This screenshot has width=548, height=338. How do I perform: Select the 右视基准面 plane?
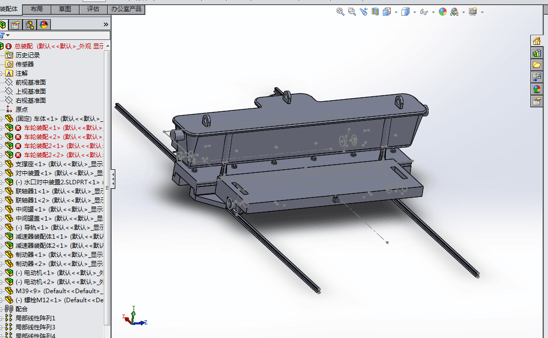[x=31, y=101]
